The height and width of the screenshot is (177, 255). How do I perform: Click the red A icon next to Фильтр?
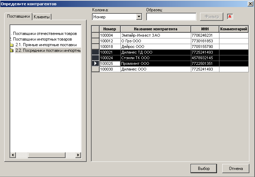(230, 17)
